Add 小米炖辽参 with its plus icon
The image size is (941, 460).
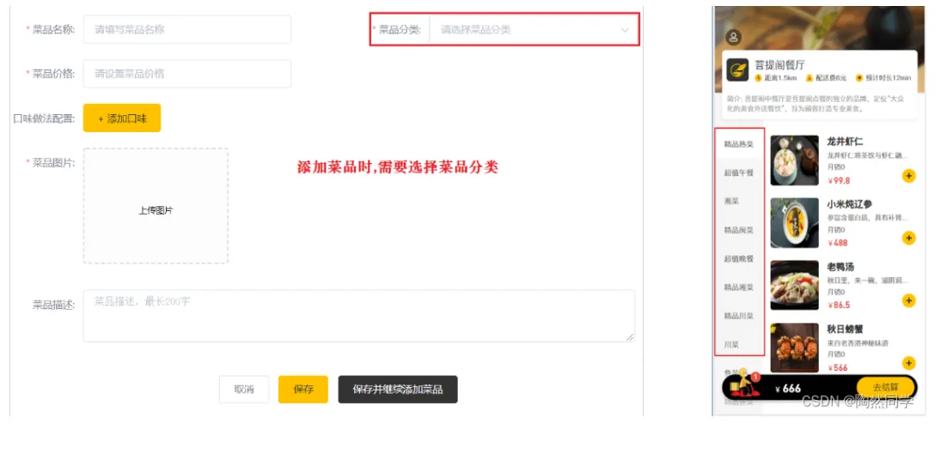[x=908, y=239]
